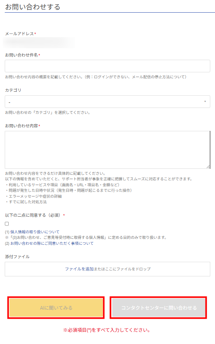Click the blurred メールアドレス email field
This screenshot has height=344, width=215.
[x=39, y=43]
